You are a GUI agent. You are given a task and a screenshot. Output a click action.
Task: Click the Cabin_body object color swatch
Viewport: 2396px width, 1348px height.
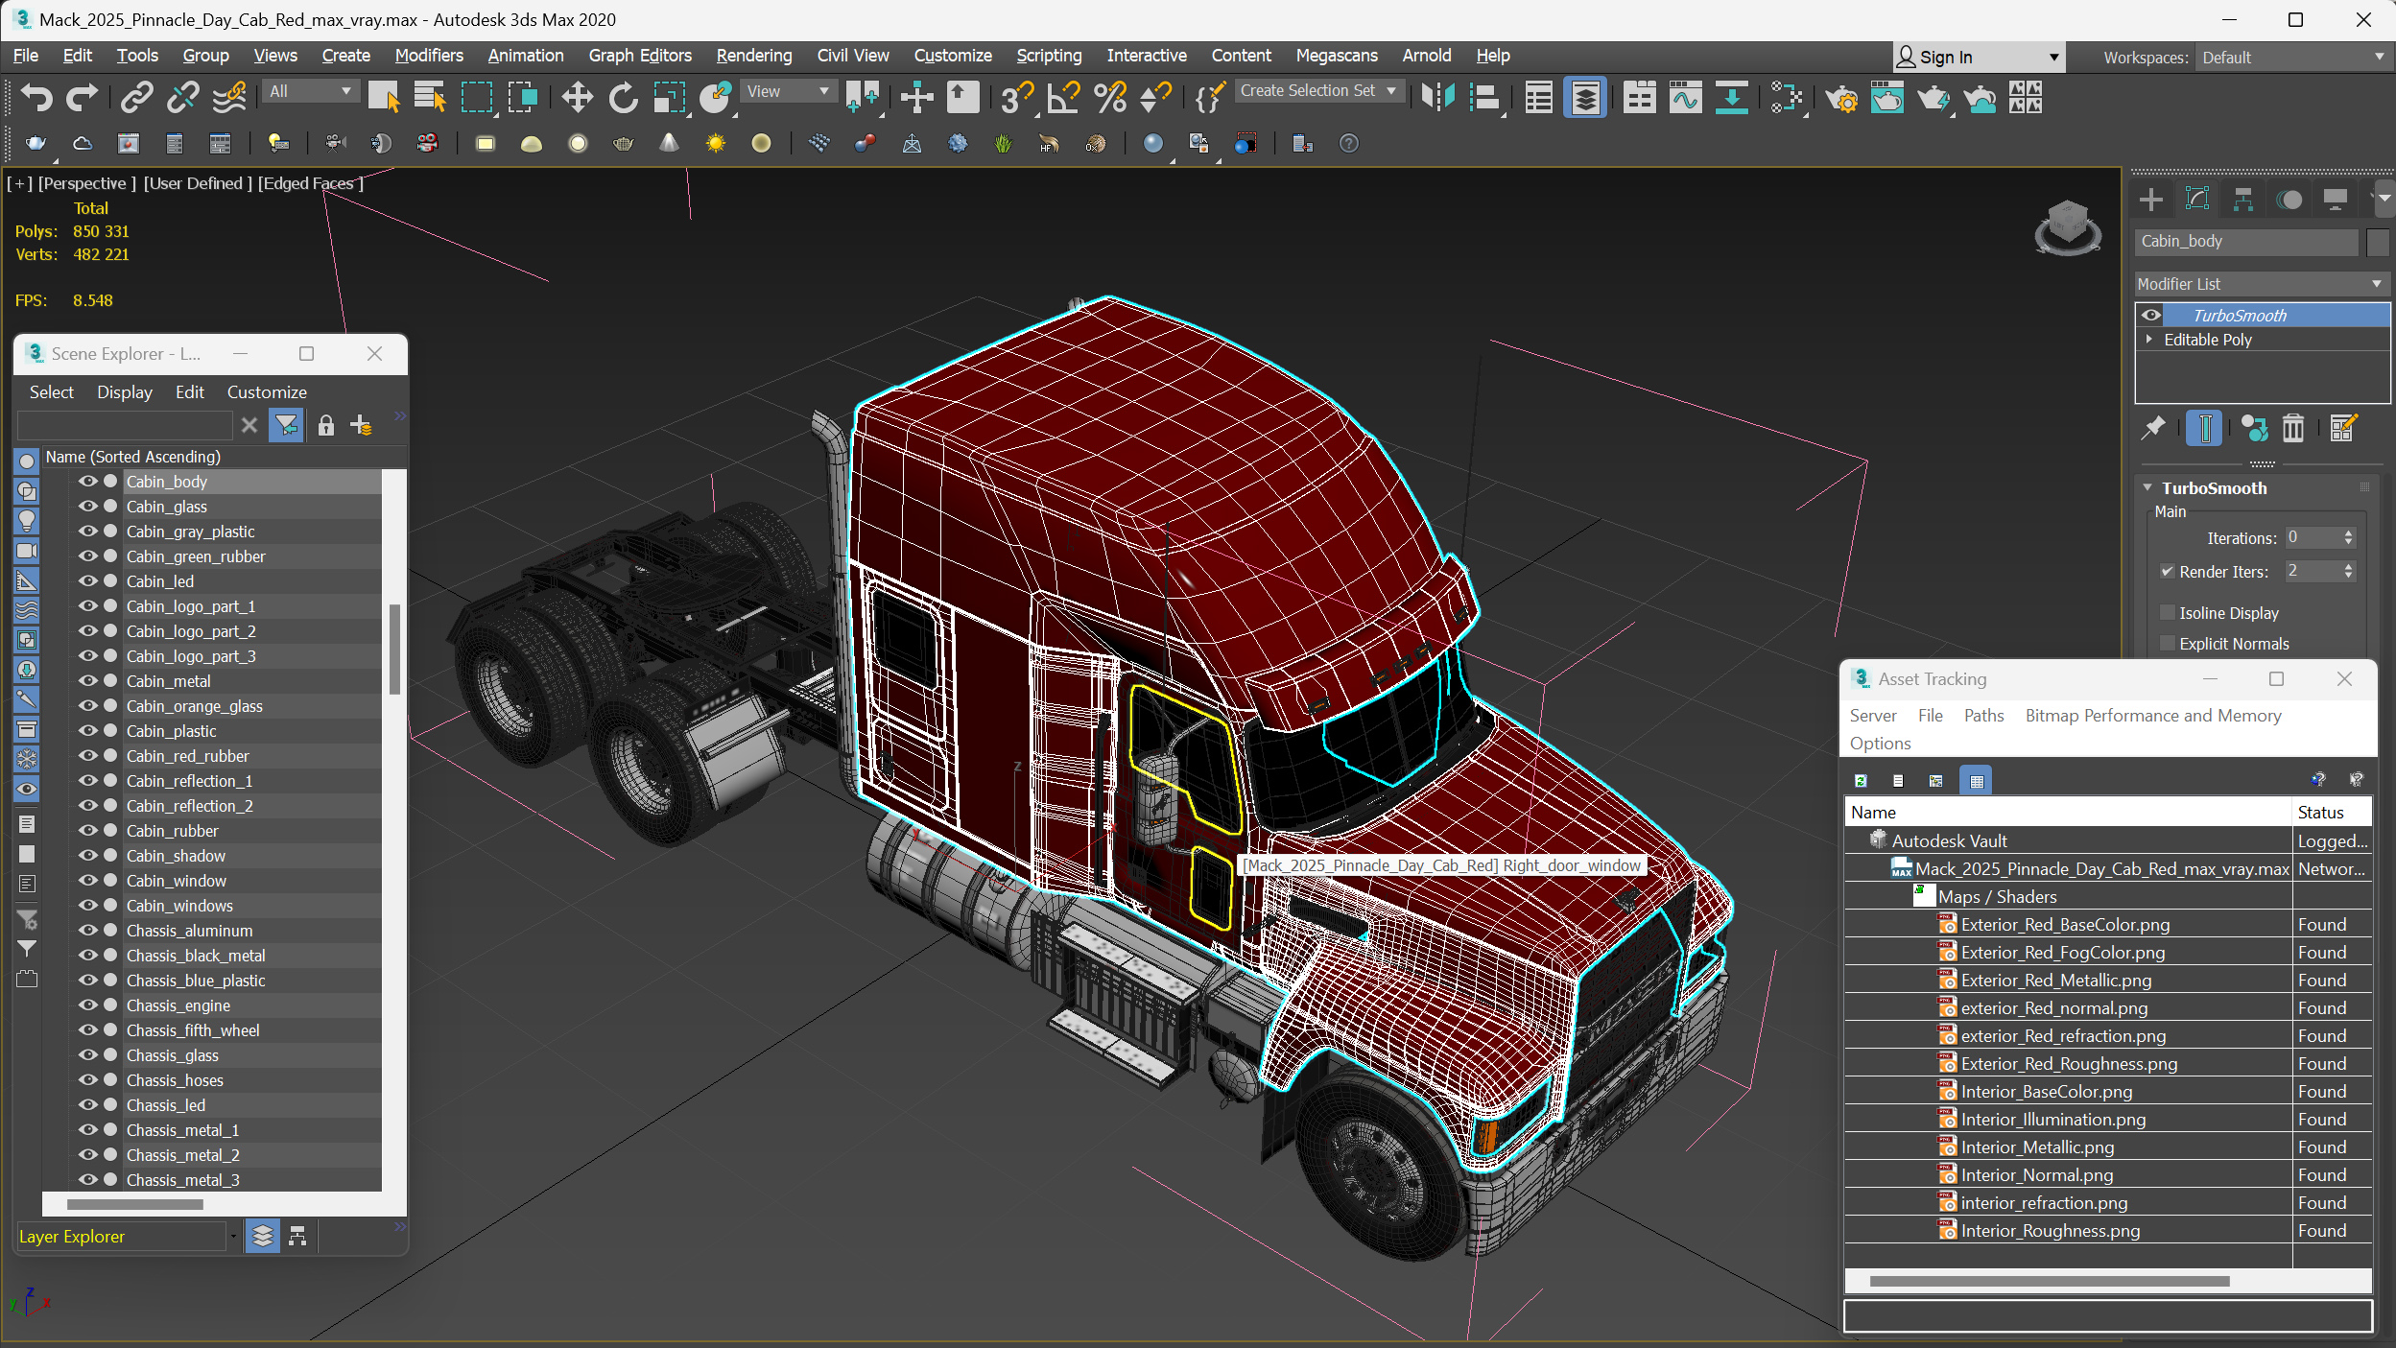(2377, 242)
